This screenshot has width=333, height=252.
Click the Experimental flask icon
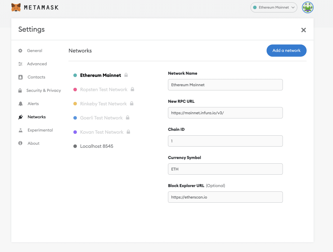click(x=20, y=130)
